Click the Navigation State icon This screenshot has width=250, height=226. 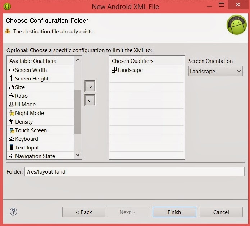[x=11, y=156]
